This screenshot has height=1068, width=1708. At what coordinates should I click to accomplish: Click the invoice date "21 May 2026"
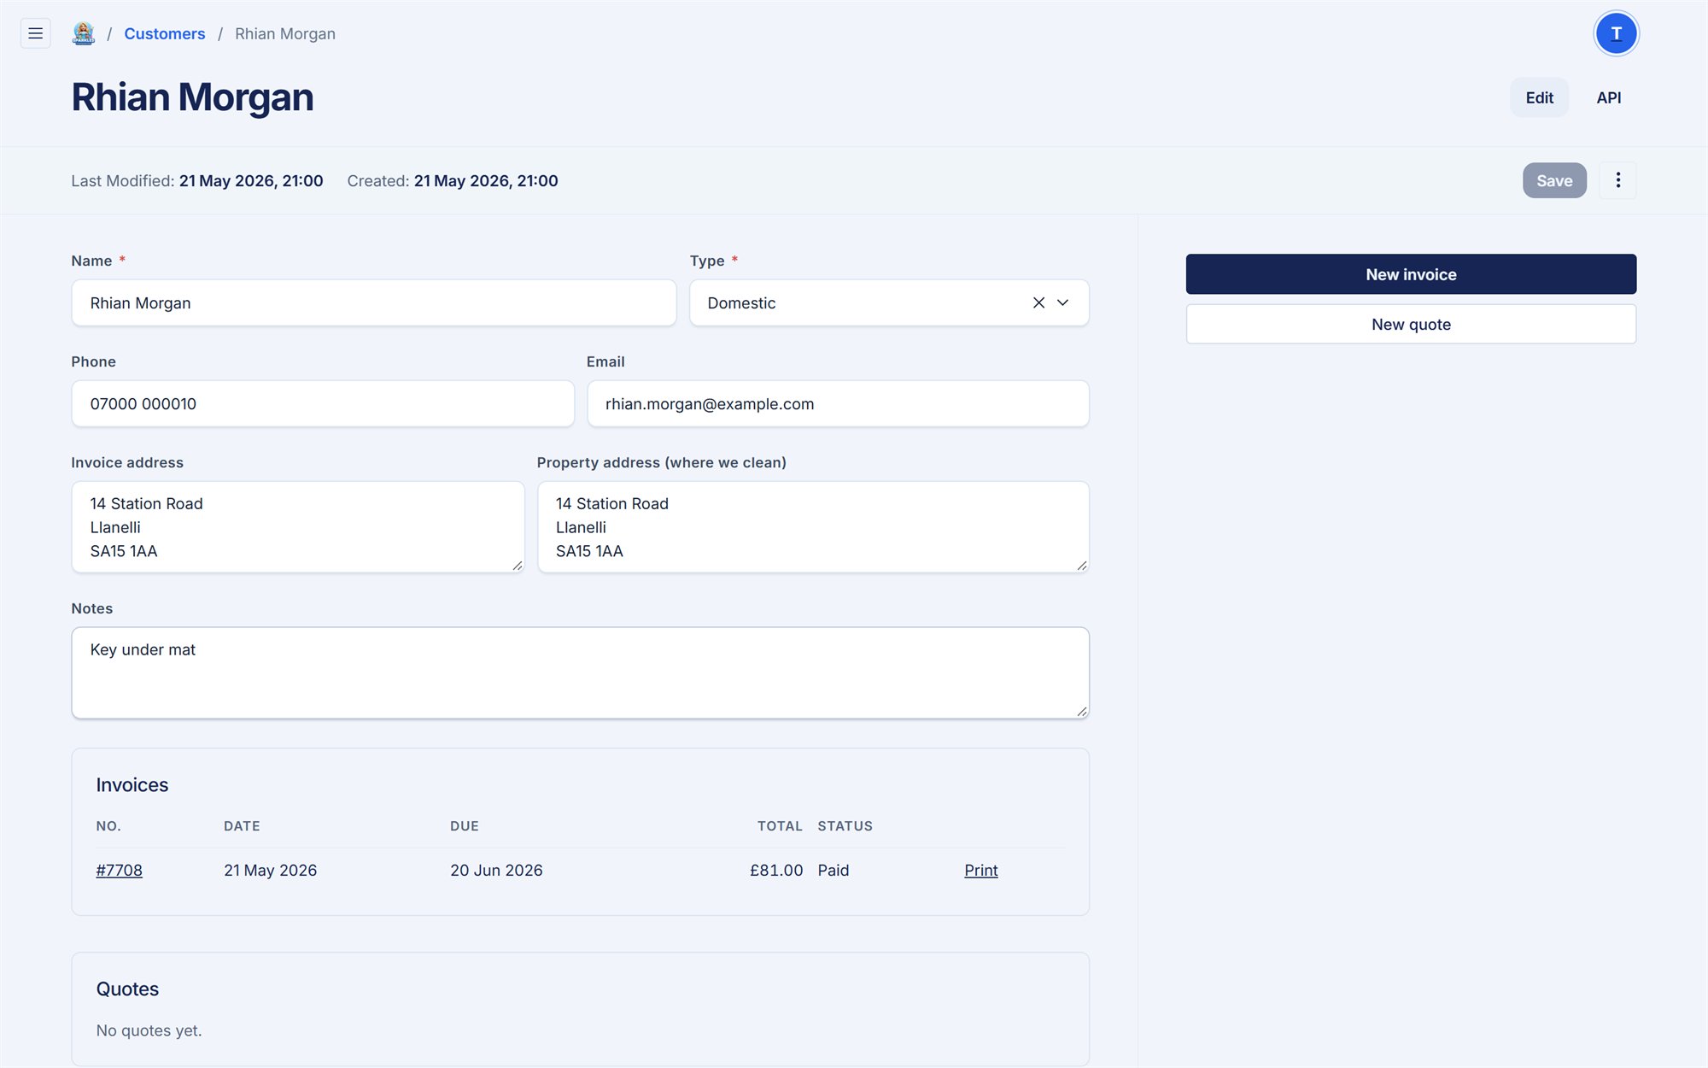pos(270,870)
